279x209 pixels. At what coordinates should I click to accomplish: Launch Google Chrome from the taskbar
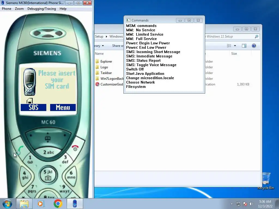(x=58, y=204)
